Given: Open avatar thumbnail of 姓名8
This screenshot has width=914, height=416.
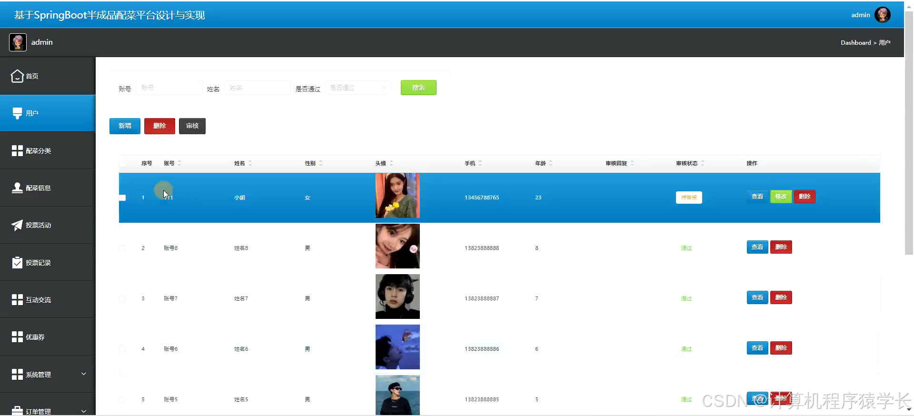Looking at the screenshot, I should tap(397, 246).
